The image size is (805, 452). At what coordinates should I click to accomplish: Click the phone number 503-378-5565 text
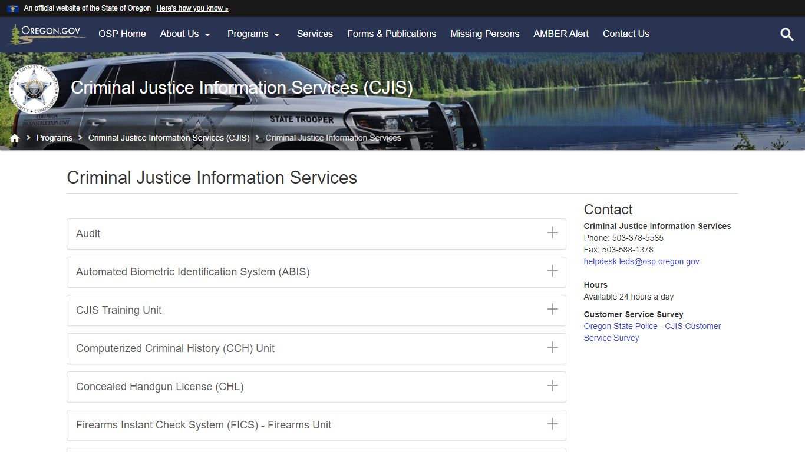[638, 238]
